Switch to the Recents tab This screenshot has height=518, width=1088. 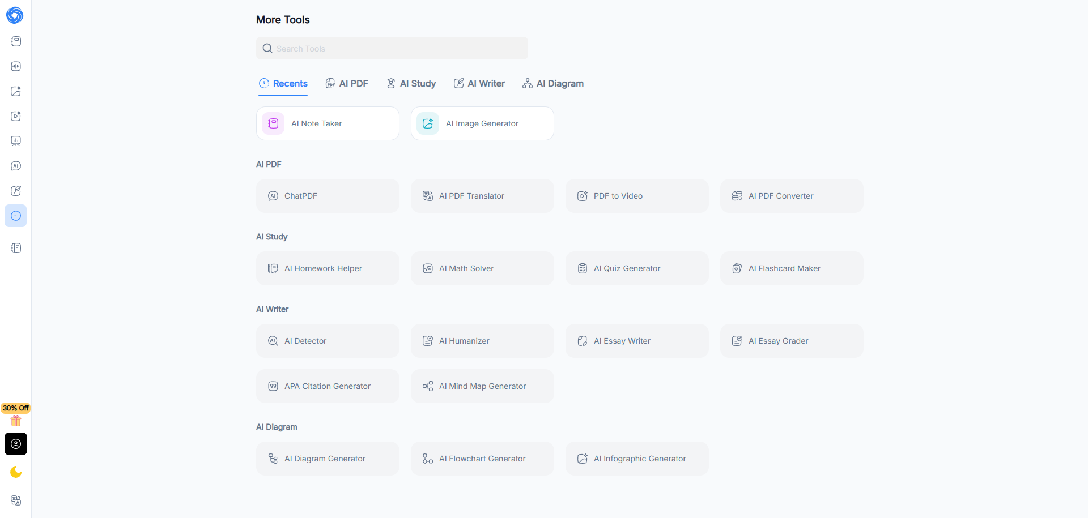[283, 84]
